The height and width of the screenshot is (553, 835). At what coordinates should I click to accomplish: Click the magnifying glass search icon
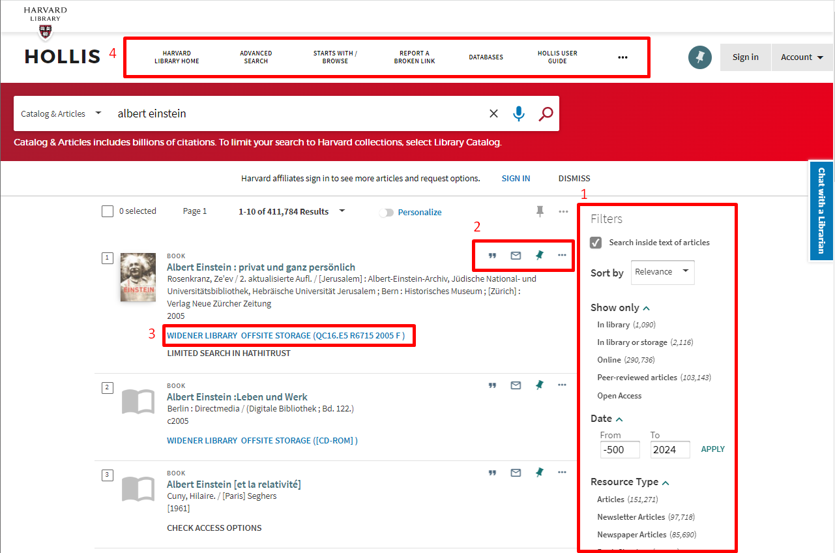click(x=546, y=113)
